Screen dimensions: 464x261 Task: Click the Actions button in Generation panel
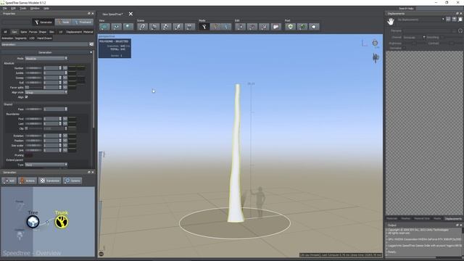[x=28, y=181]
